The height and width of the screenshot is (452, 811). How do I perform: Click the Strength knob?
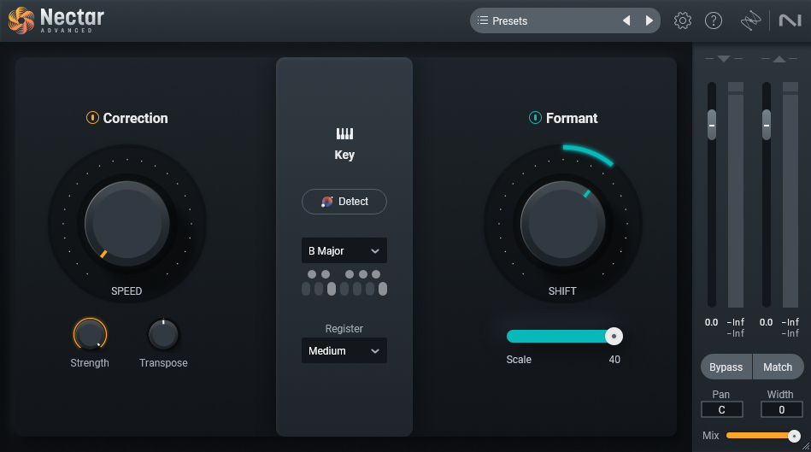pyautogui.click(x=90, y=335)
